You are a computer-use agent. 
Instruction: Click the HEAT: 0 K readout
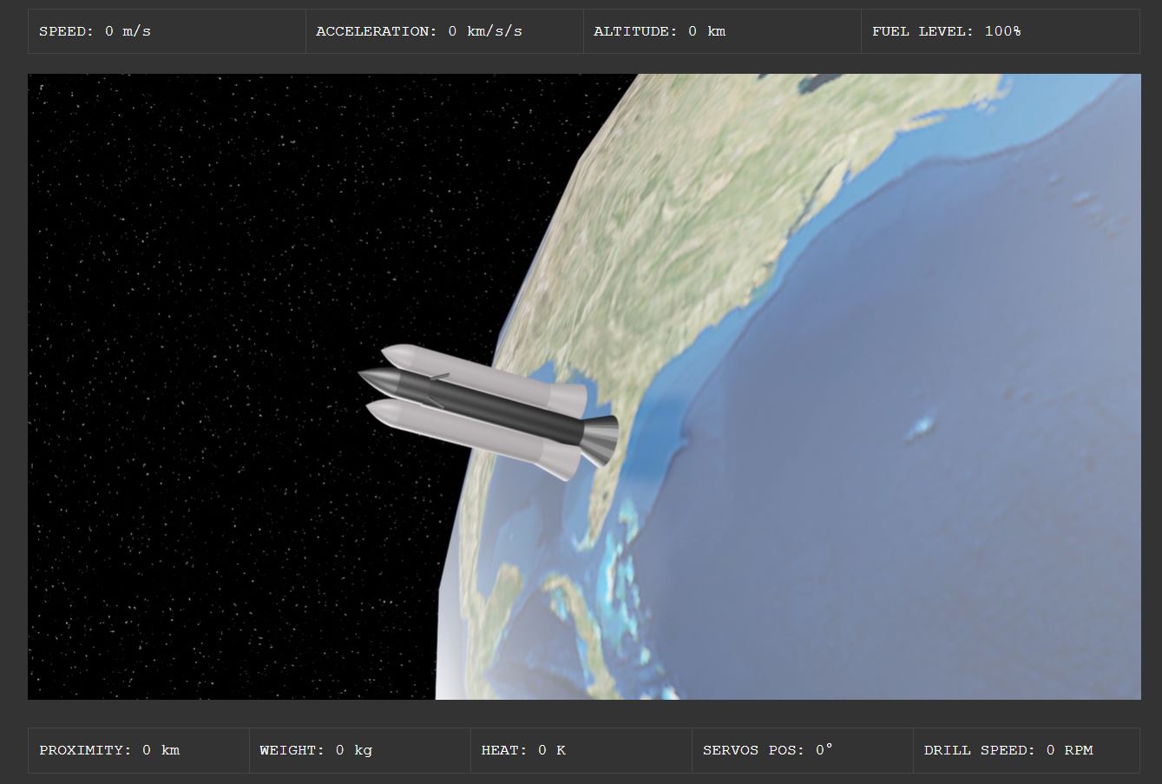point(581,750)
